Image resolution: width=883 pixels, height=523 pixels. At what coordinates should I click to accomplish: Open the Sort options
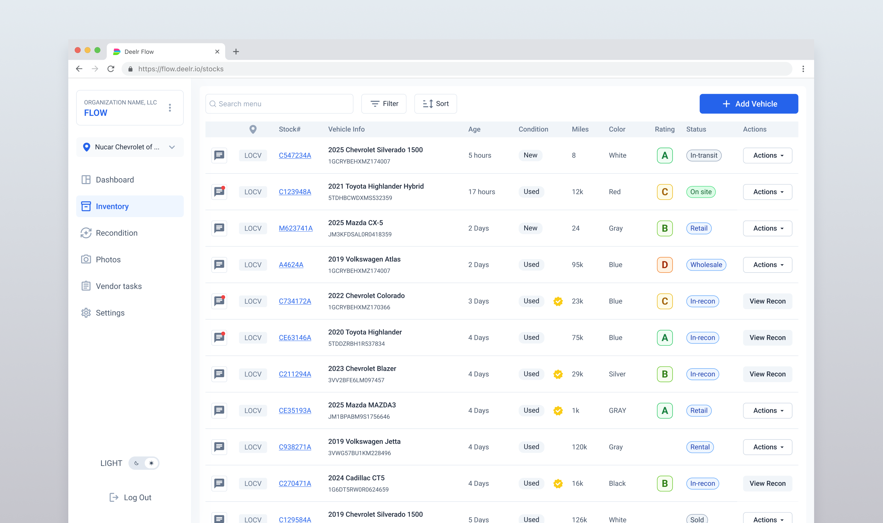pyautogui.click(x=435, y=104)
